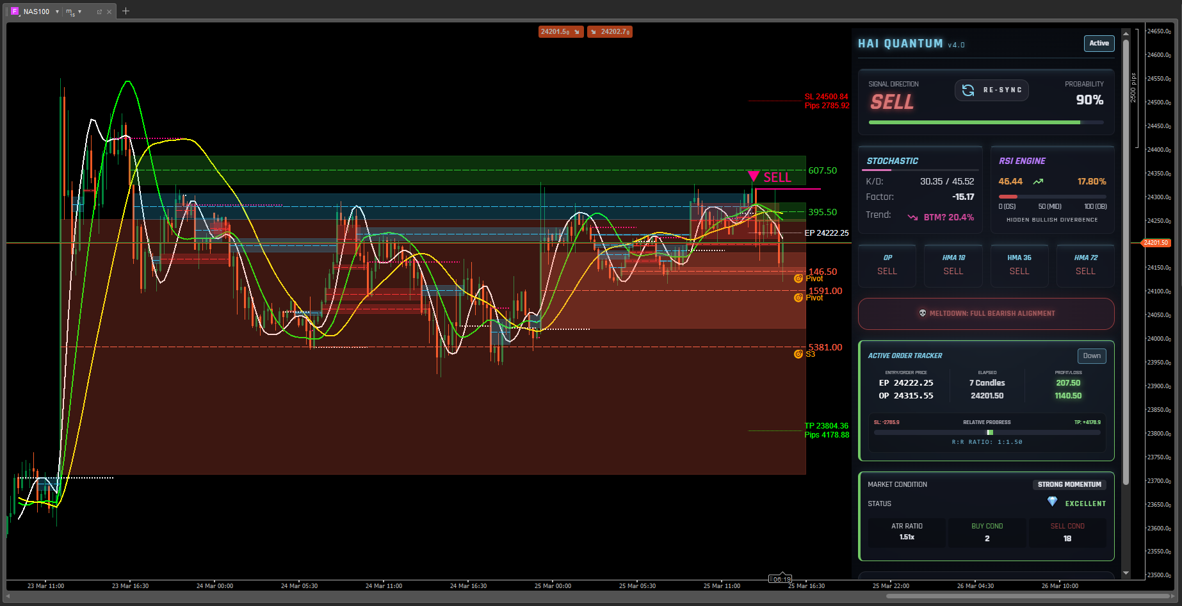Image resolution: width=1182 pixels, height=606 pixels.
Task: Add a new chart tab with plus
Action: click(125, 11)
